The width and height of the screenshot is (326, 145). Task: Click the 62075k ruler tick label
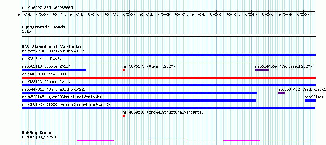(77, 15)
